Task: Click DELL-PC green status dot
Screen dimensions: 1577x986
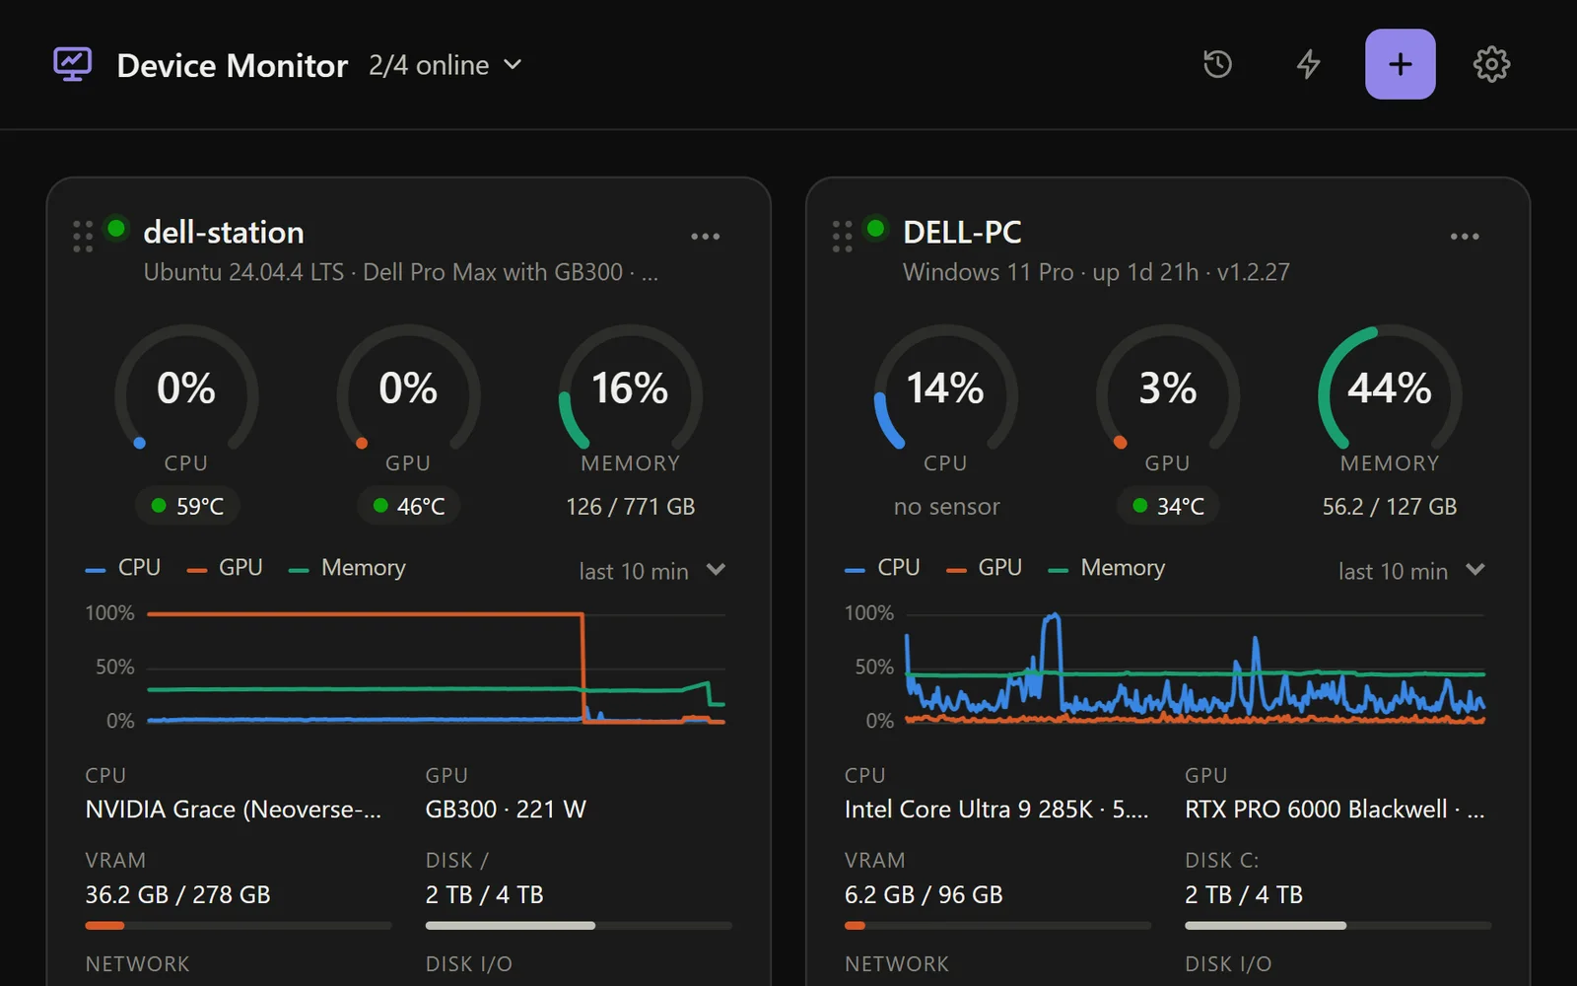Action: pos(875,229)
